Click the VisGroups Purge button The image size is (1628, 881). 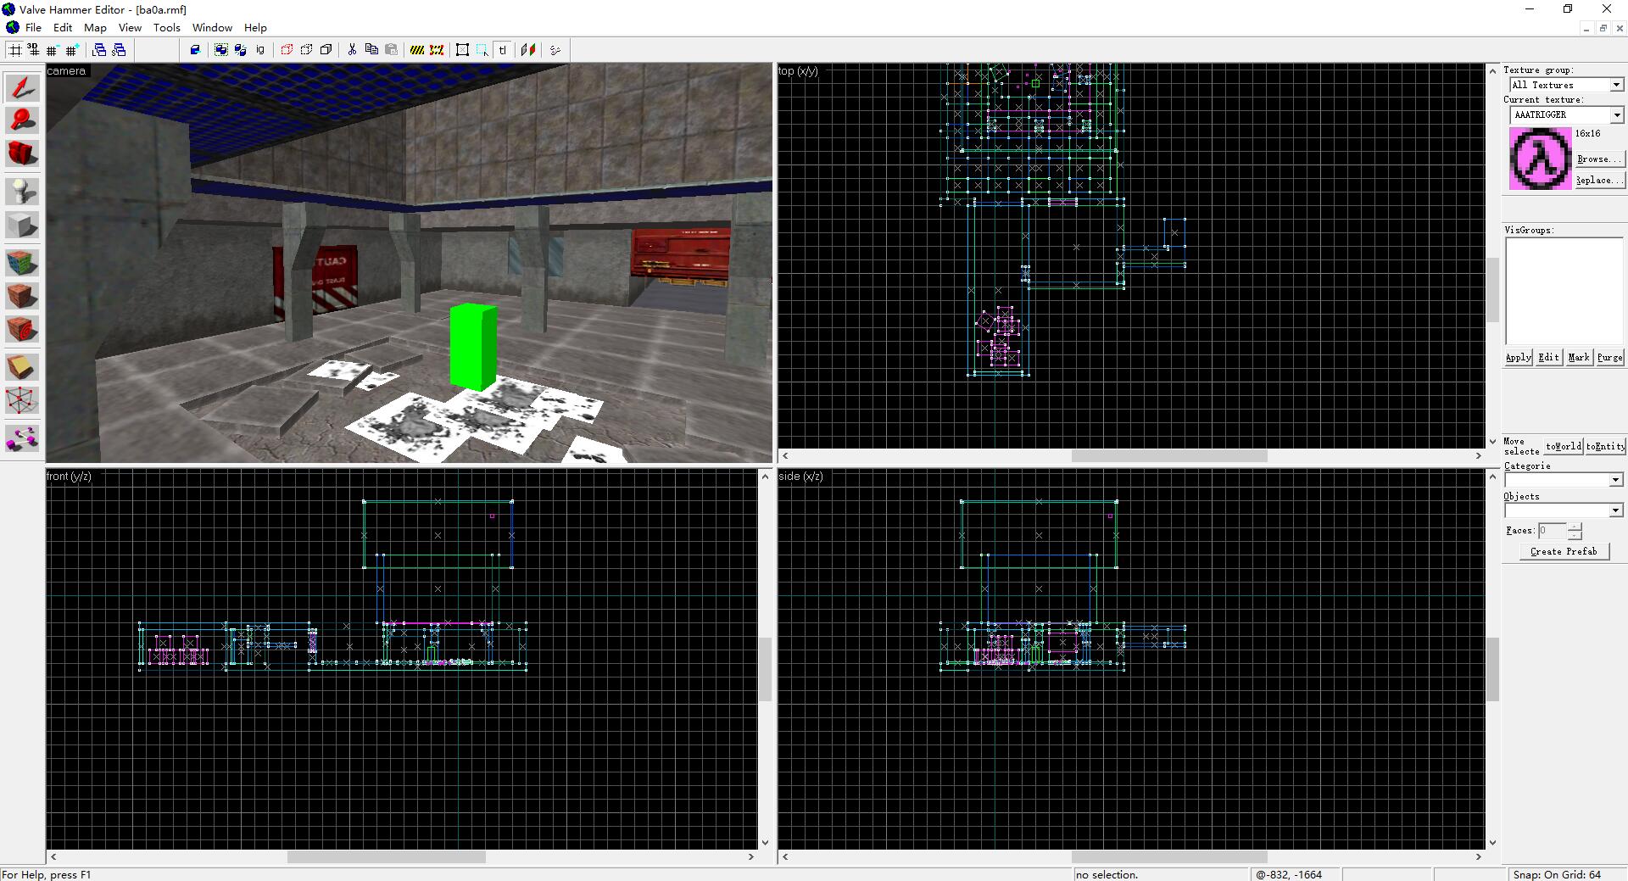pos(1609,357)
